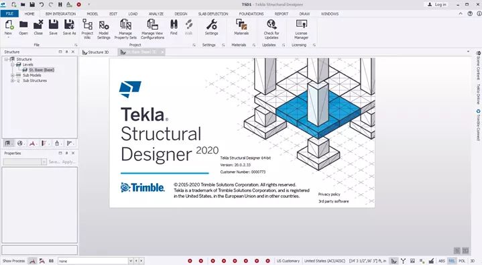Click the second process icon next to Show Process
The image size is (482, 265).
coord(42,261)
